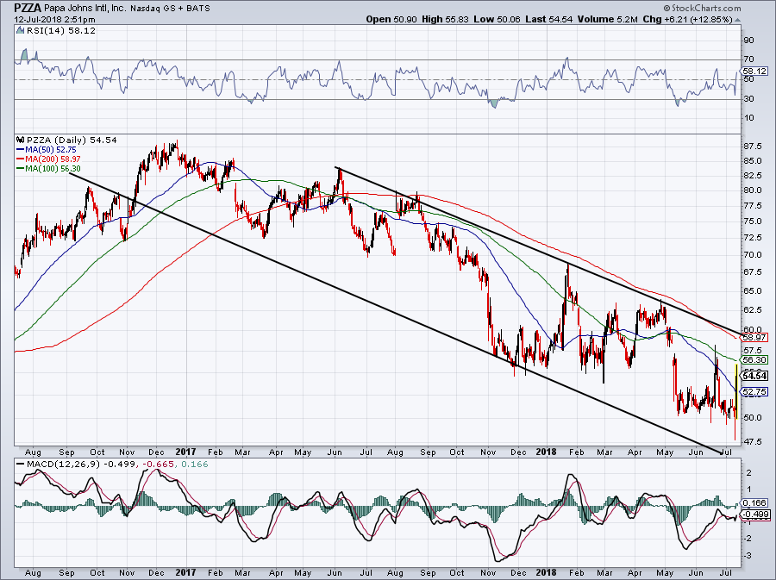Click the MA(200) 58.97 legend entry
This screenshot has height=580, width=776.
point(48,159)
